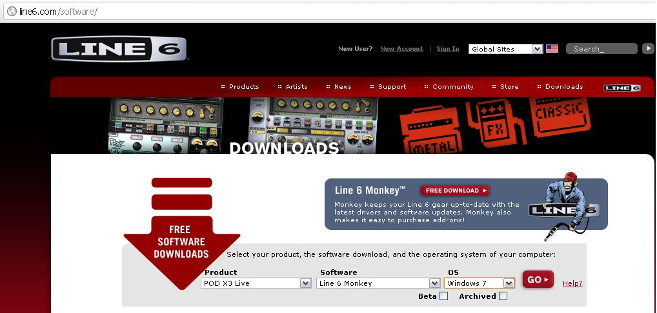Image resolution: width=657 pixels, height=313 pixels.
Task: Click the "Software" label
Action: point(339,272)
